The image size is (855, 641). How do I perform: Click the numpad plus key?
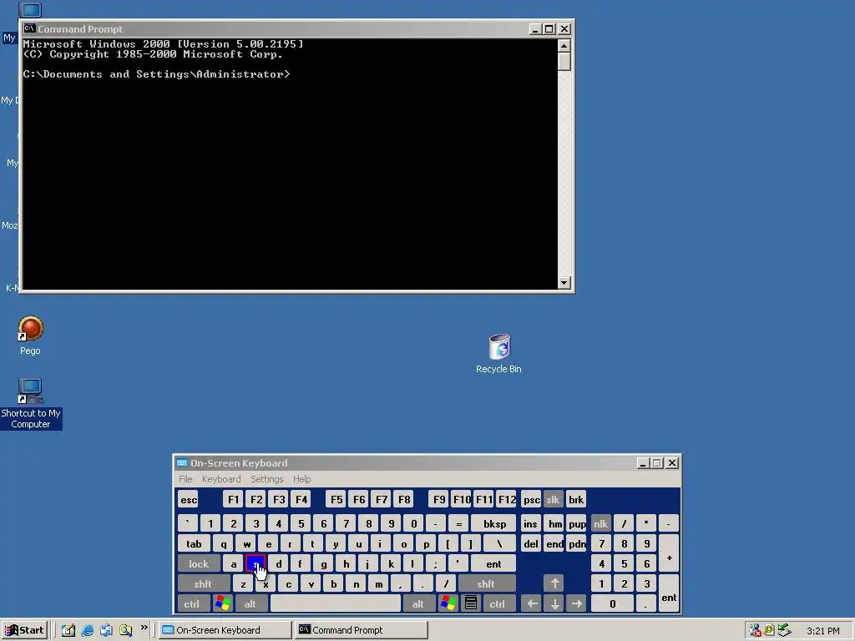(x=669, y=554)
